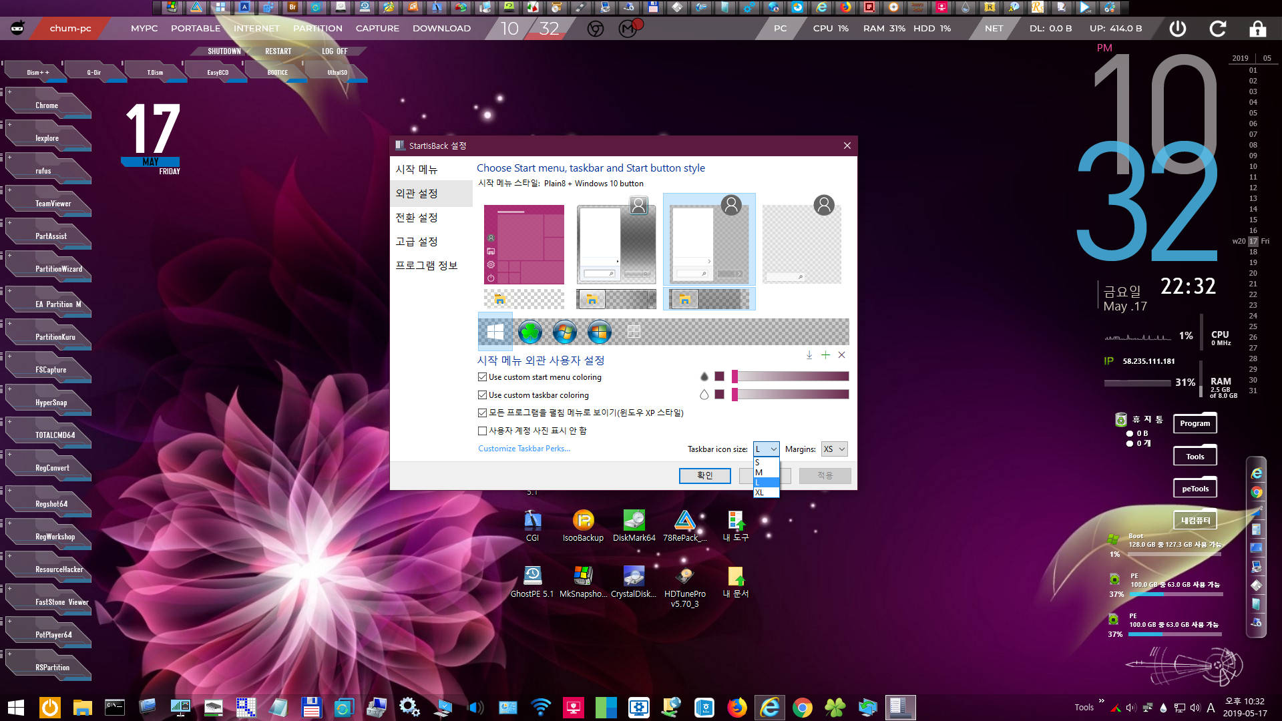
Task: Click the 확인 button
Action: click(x=704, y=475)
